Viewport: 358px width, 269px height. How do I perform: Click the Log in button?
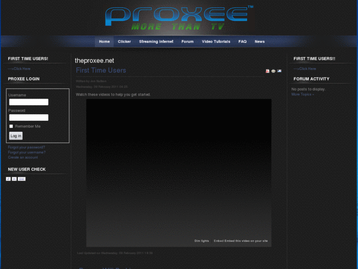point(16,136)
